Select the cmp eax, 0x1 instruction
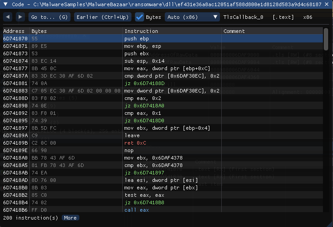This screenshot has width=333, height=227. [143, 113]
